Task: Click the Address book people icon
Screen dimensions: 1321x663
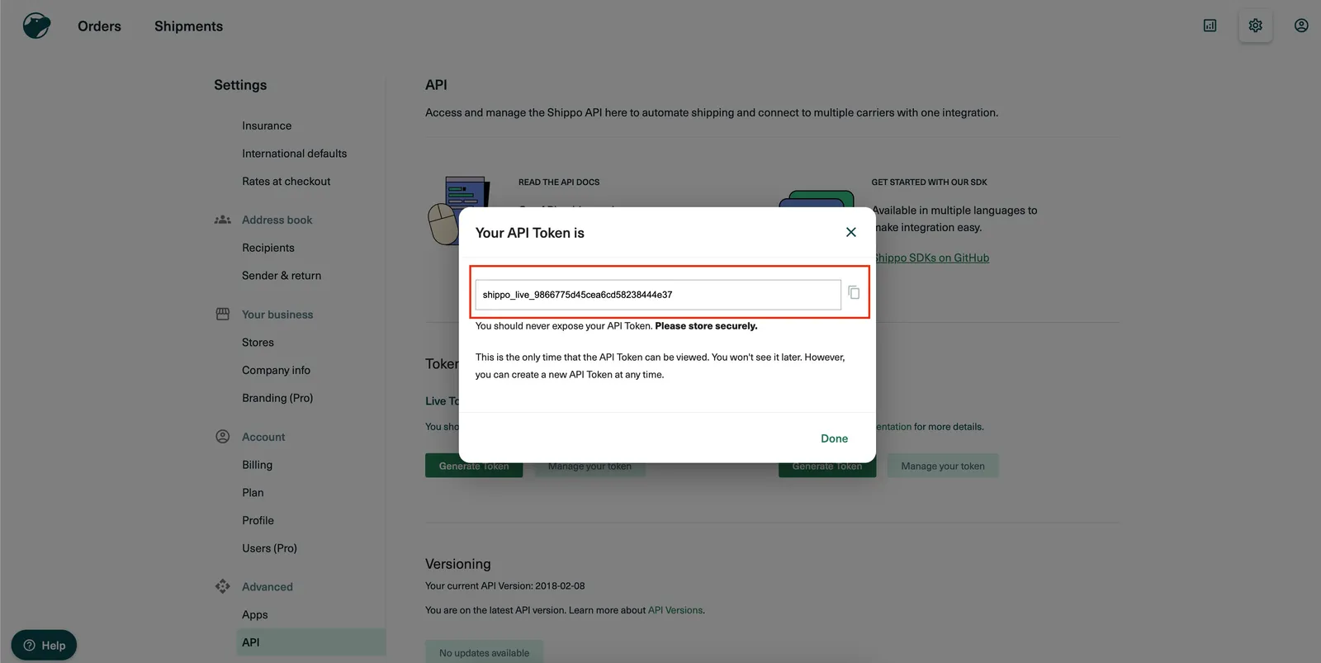Action: click(x=223, y=220)
